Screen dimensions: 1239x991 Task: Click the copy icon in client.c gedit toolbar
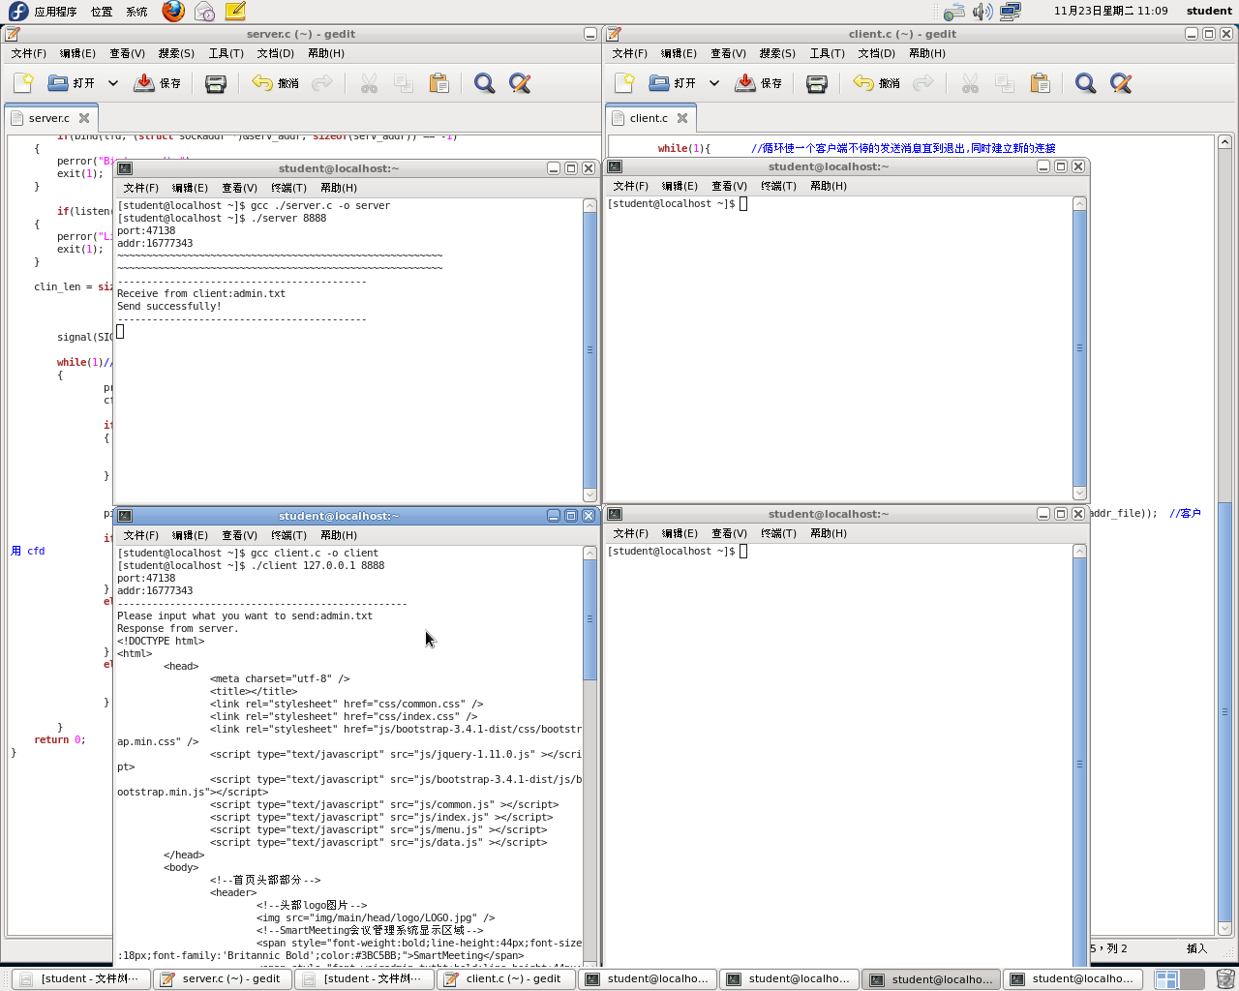1005,83
